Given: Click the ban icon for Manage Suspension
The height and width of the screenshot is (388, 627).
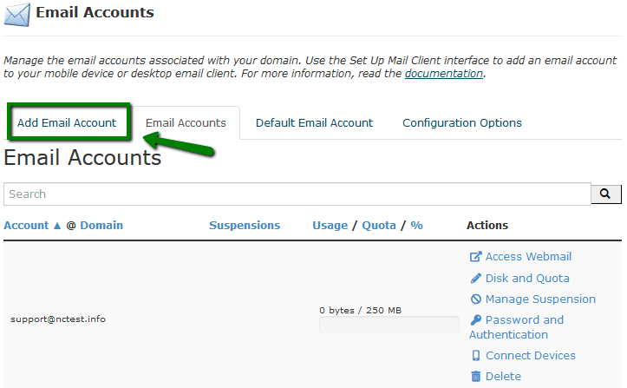Looking at the screenshot, I should pos(475,299).
